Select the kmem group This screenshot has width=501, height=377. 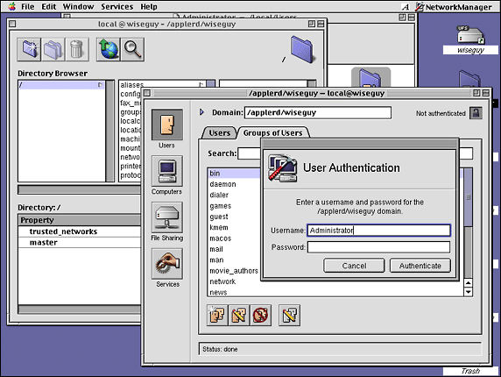[234, 228]
